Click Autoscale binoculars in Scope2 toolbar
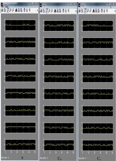116x161 pixels. pyautogui.click(x=94, y=11)
